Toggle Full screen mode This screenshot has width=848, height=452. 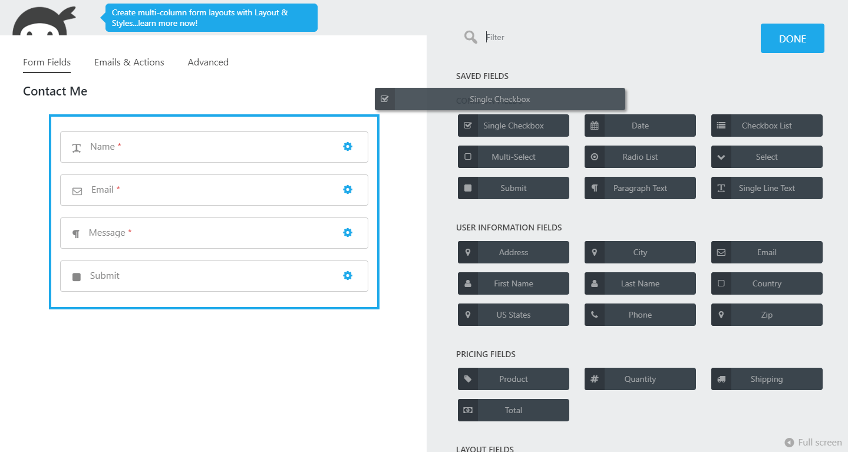coord(813,443)
